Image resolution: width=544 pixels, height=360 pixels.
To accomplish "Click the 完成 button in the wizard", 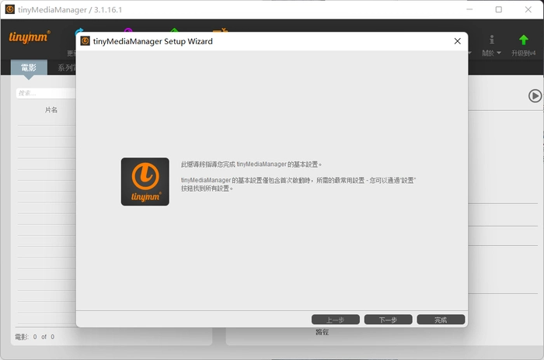I will (x=441, y=320).
